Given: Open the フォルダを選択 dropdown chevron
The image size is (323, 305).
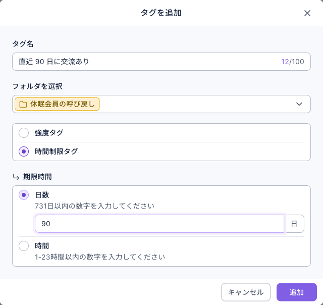Looking at the screenshot, I should [299, 104].
